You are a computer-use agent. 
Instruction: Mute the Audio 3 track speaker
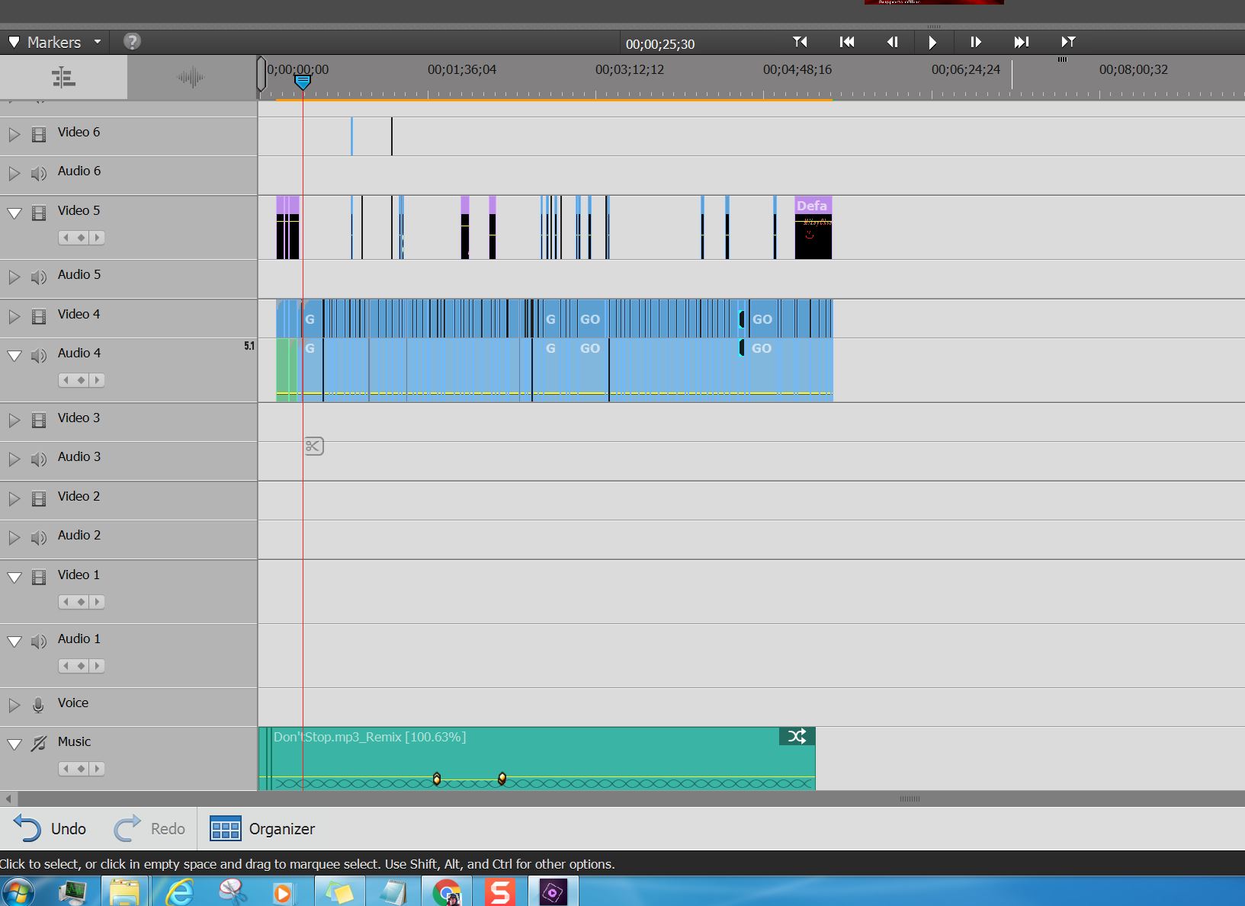pos(39,459)
